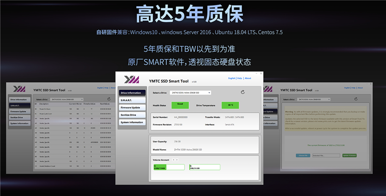Click the YMTC logo in the center window
The image size is (386, 196).
point(132,79)
